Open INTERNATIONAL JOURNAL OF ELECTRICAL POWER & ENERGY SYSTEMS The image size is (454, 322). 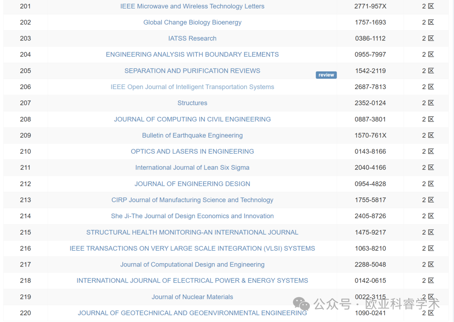(192, 280)
